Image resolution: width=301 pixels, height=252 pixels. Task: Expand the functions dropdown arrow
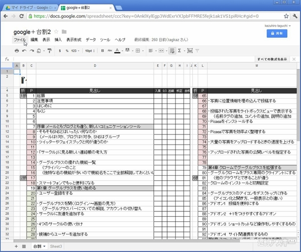[x=184, y=51]
